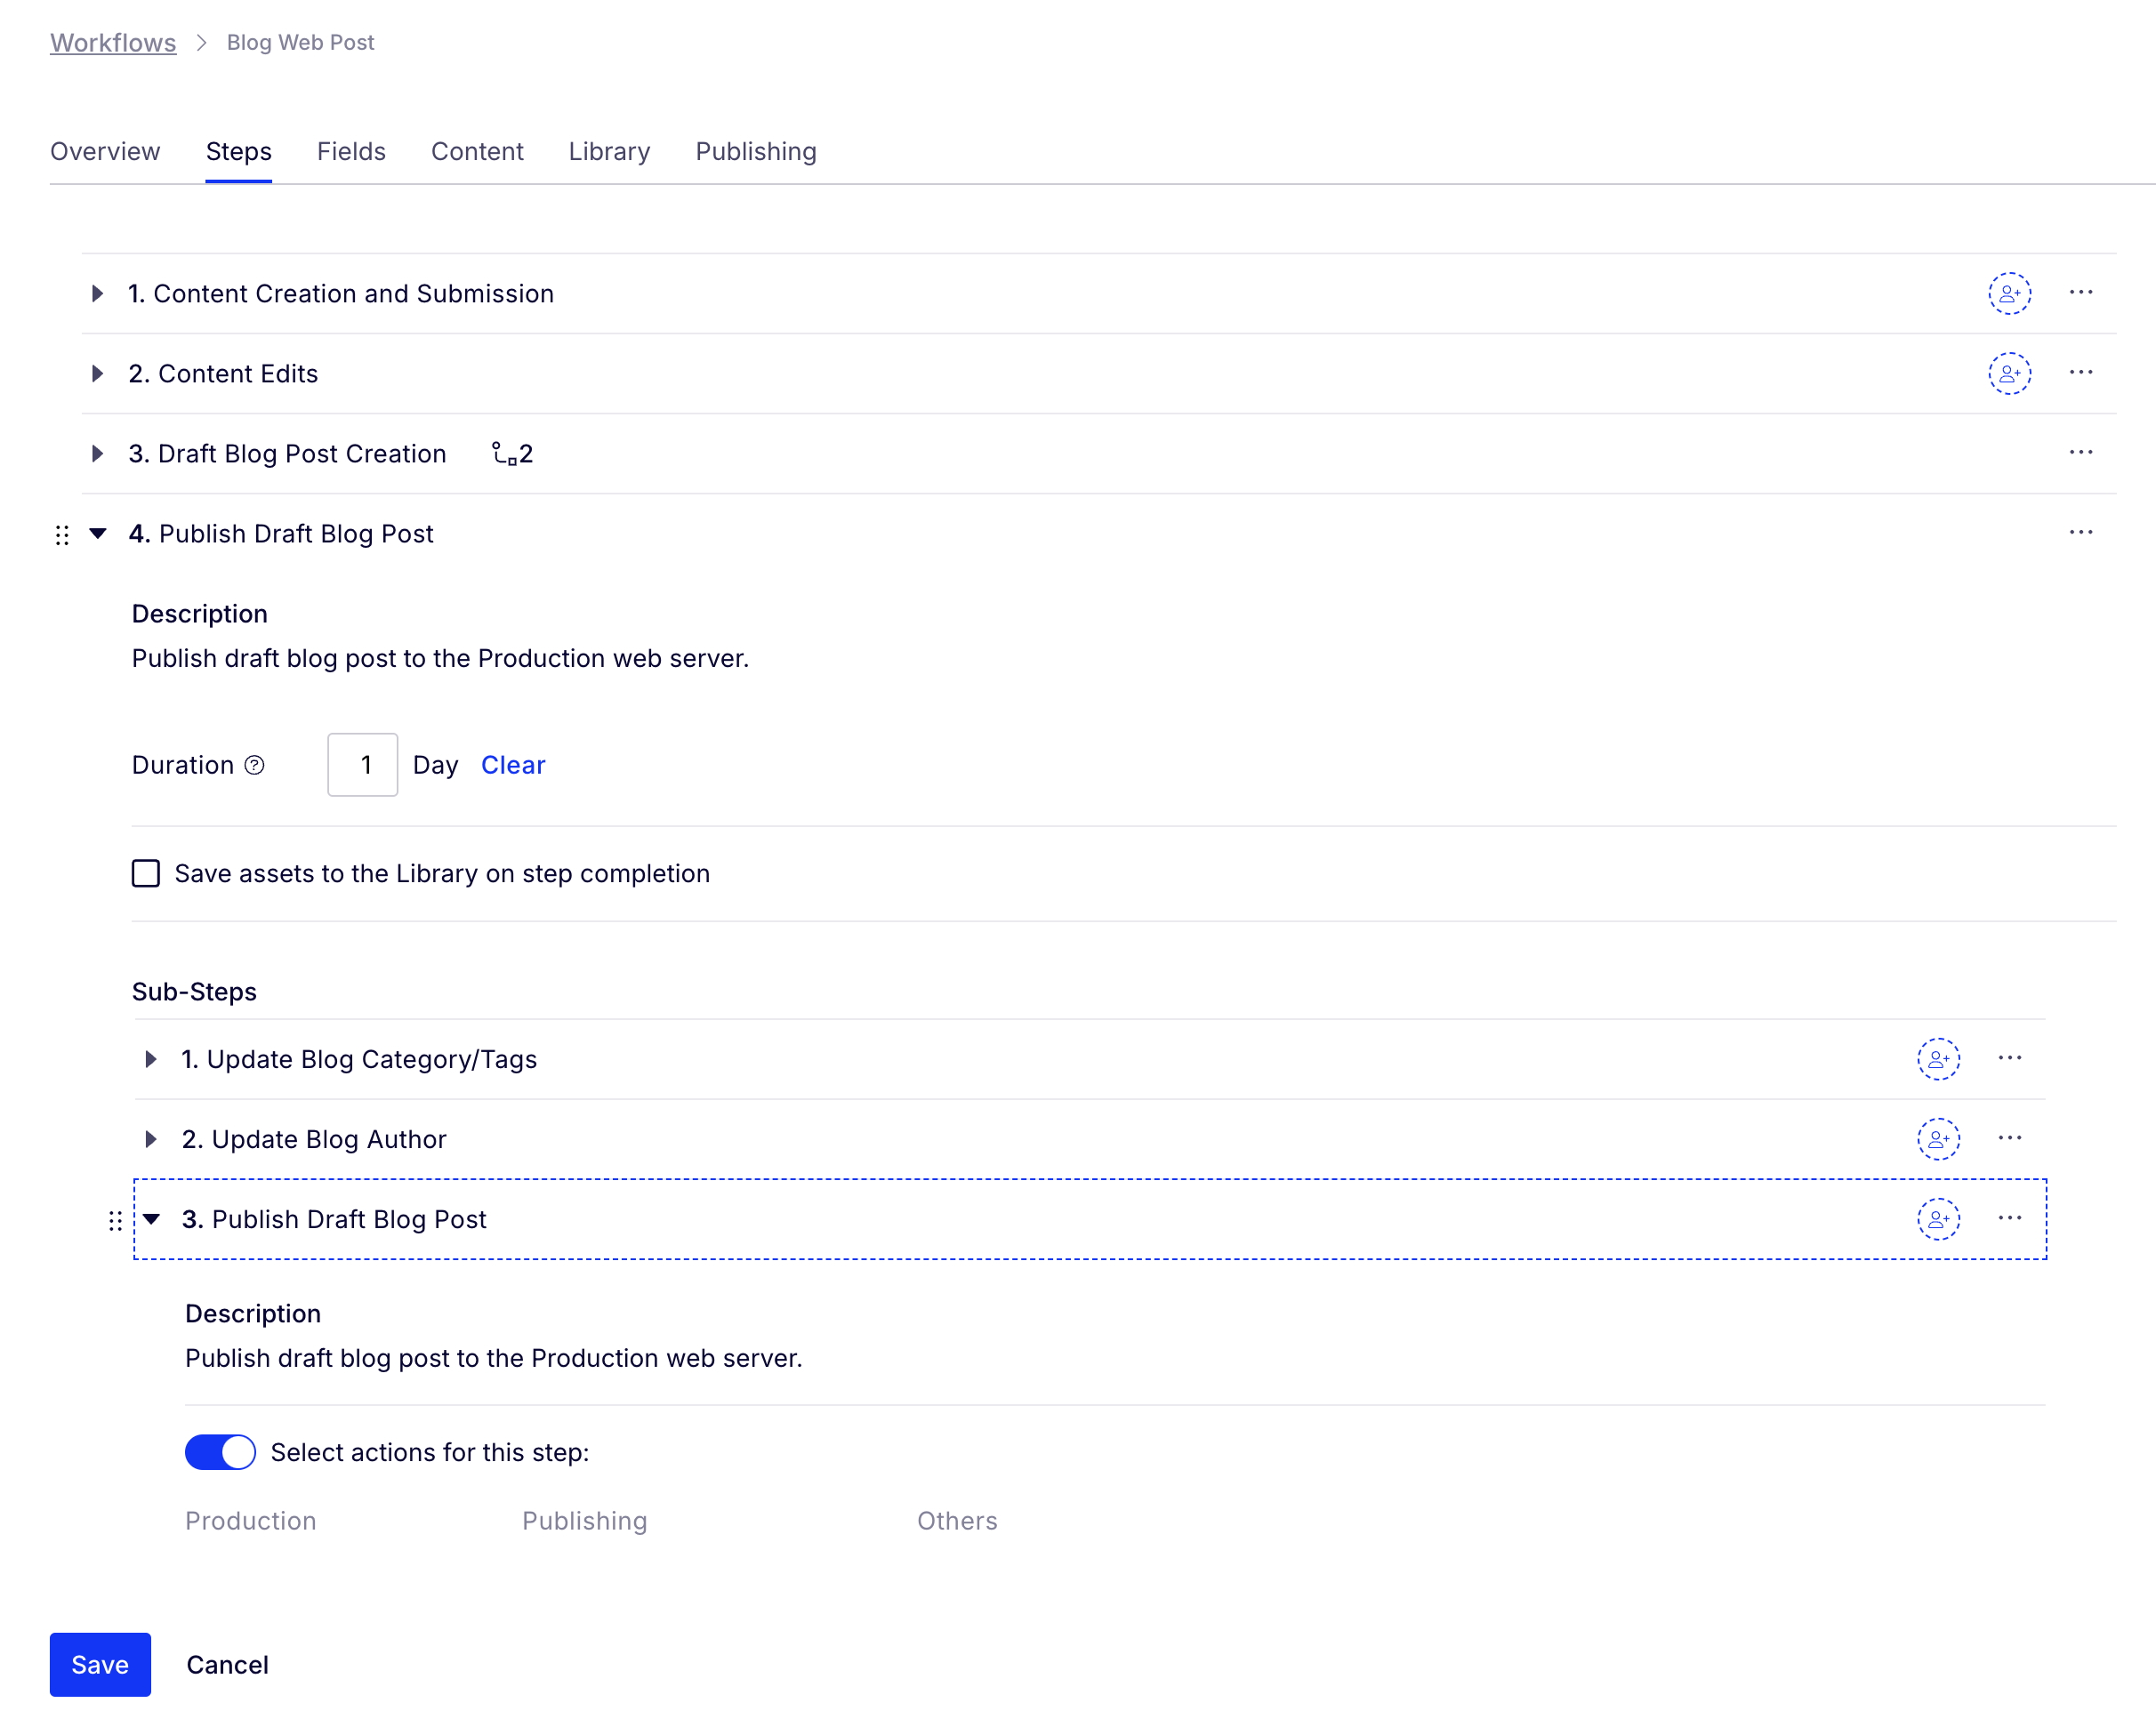The width and height of the screenshot is (2156, 1727).
Task: Open more options for Update Blog Author sub-step
Action: coord(2009,1138)
